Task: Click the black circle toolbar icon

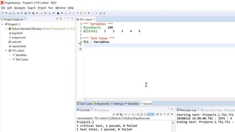Action: click(x=58, y=13)
